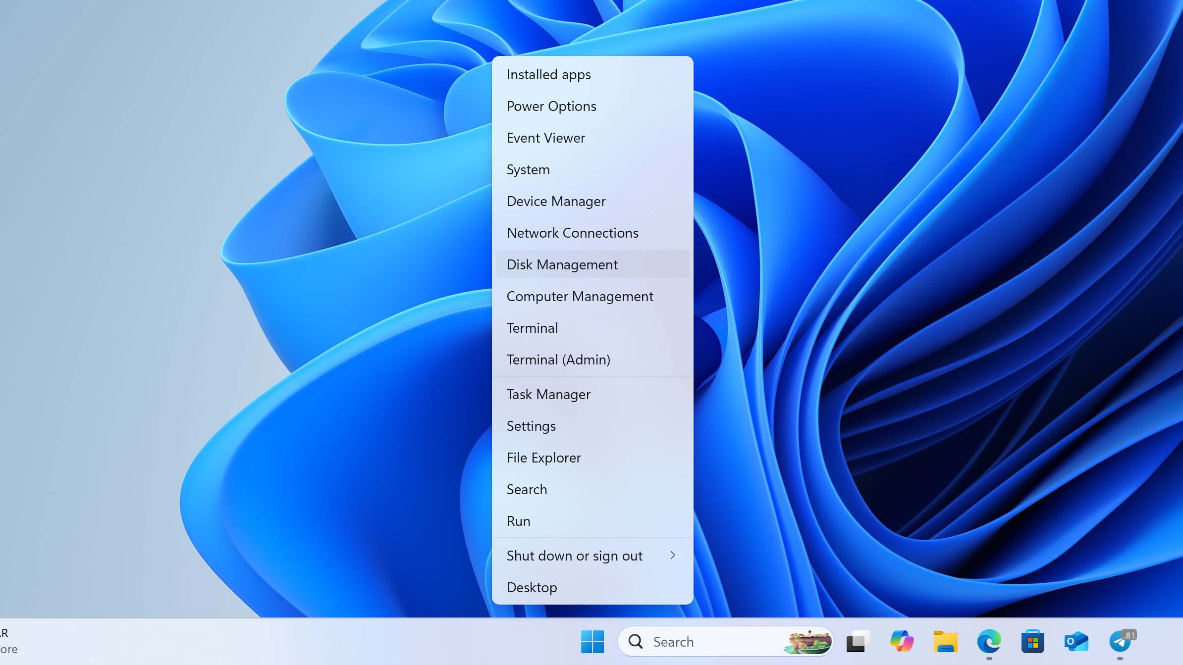Open Disk Management

pyautogui.click(x=562, y=264)
